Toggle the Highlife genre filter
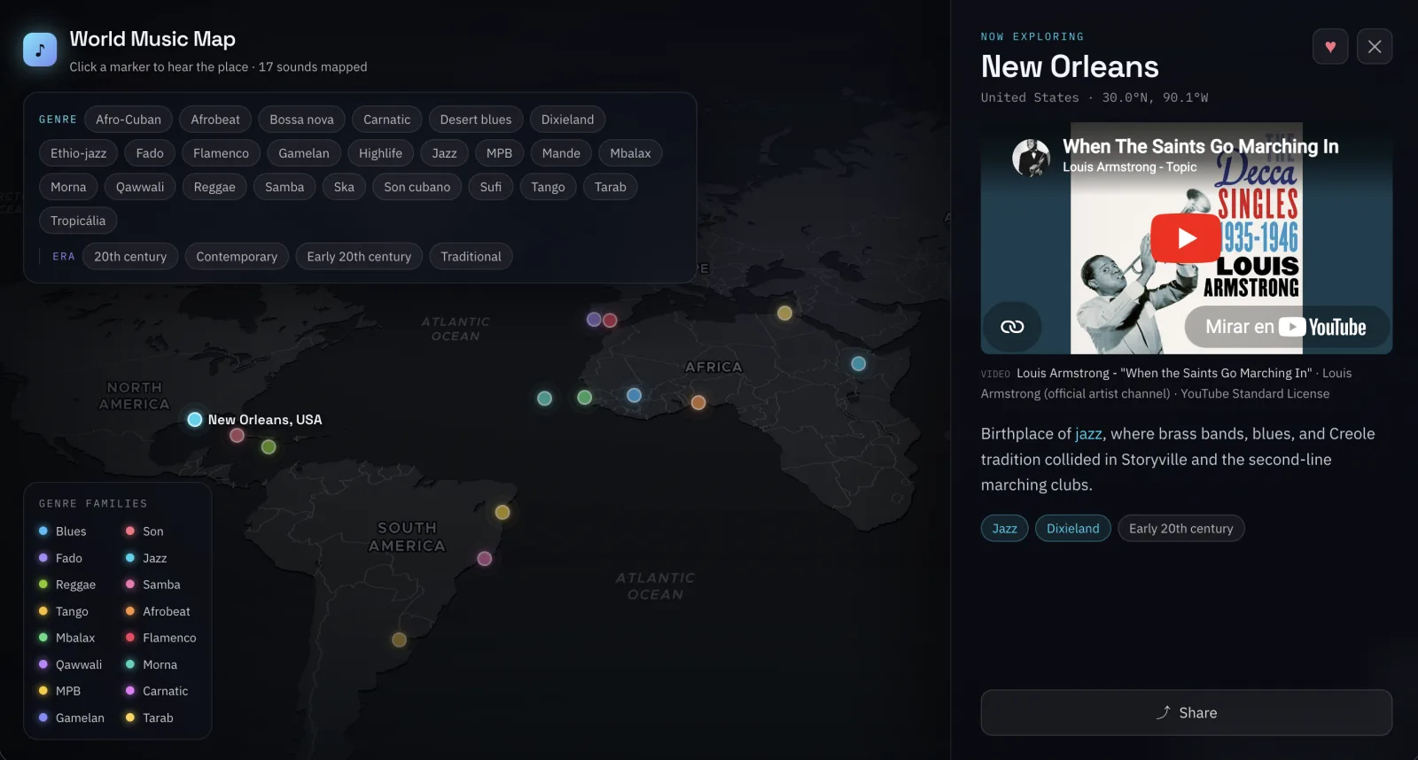This screenshot has height=760, width=1418. pos(380,153)
